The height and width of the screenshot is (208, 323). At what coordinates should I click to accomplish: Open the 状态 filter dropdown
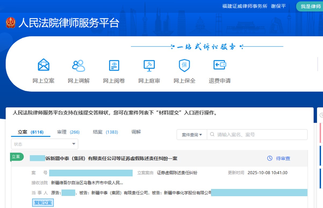[45, 144]
